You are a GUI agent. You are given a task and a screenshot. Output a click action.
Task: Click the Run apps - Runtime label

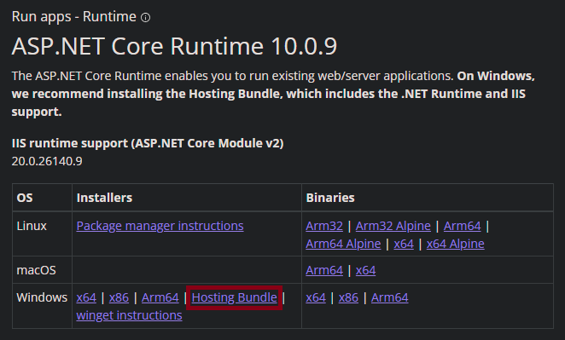coord(74,17)
